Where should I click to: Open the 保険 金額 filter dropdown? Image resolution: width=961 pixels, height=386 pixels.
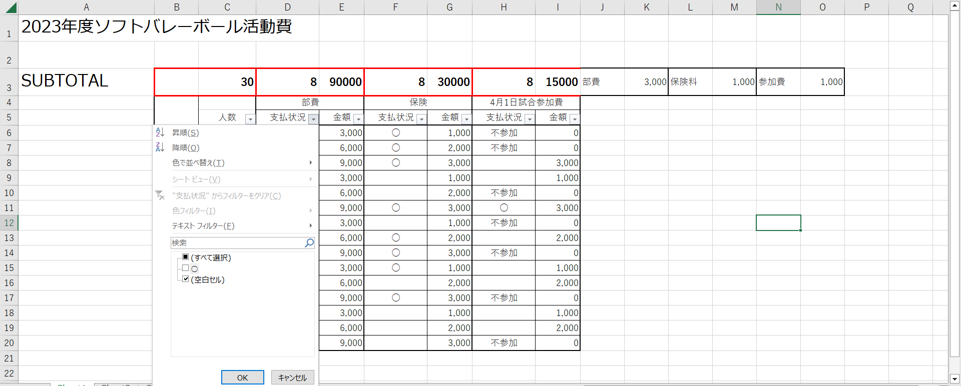point(466,119)
